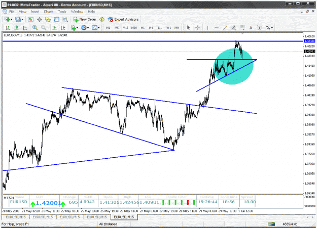Viewport: 317px width, 228px height.
Task: Select the M30 timeframe
Action: click(x=134, y=28)
